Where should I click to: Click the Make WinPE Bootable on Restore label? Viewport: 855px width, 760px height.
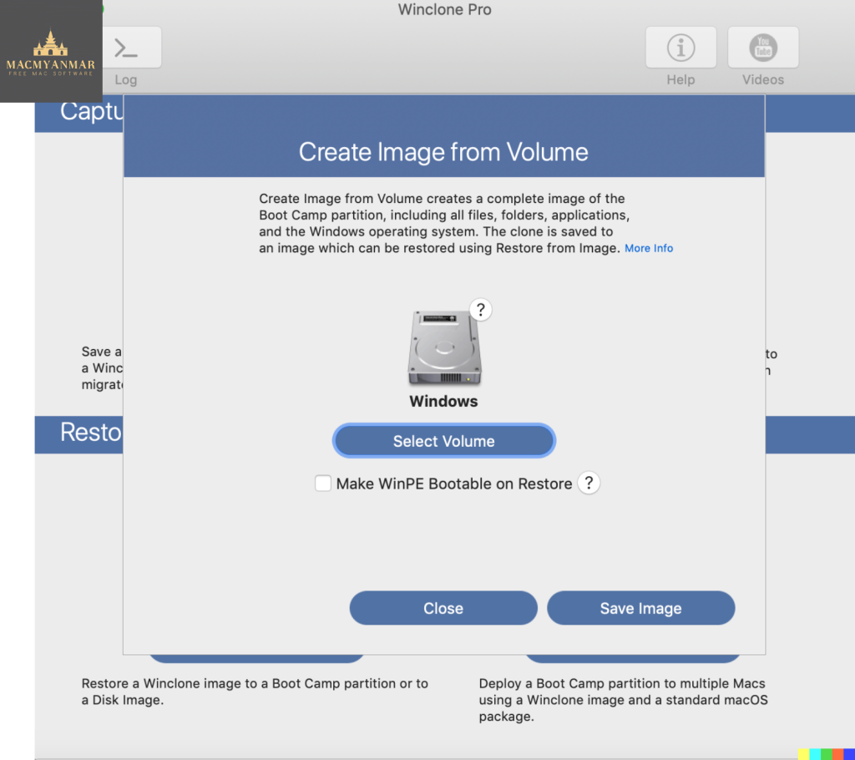click(453, 484)
